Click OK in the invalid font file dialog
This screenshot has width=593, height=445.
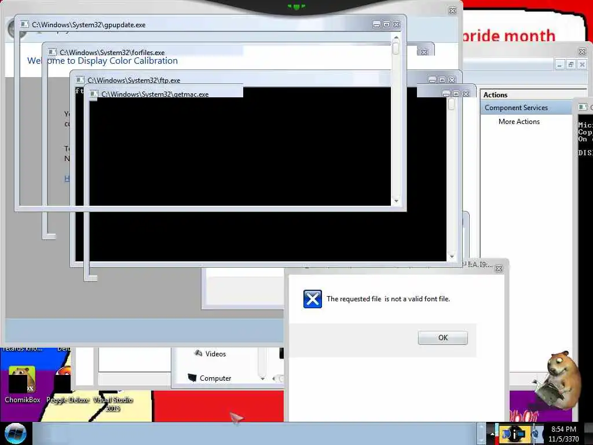coord(442,338)
